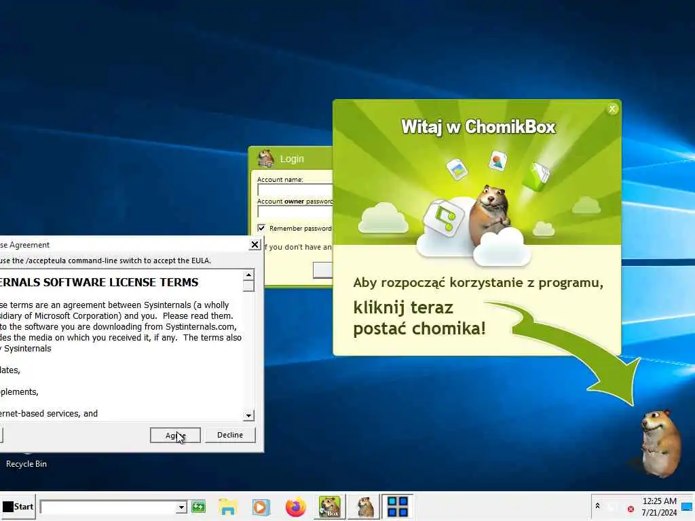Launch Firefox from the taskbar
The height and width of the screenshot is (521, 695).
(296, 507)
